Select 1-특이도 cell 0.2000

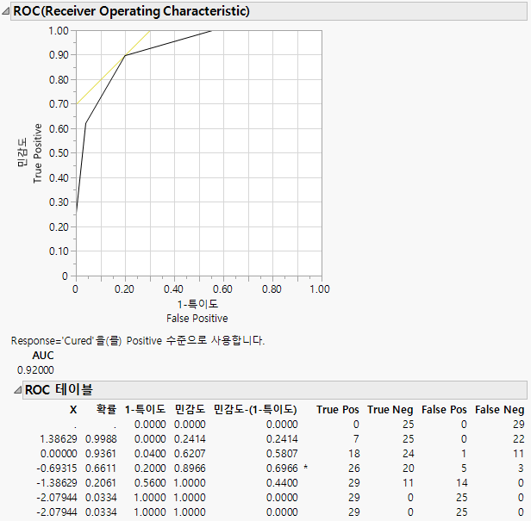click(150, 468)
